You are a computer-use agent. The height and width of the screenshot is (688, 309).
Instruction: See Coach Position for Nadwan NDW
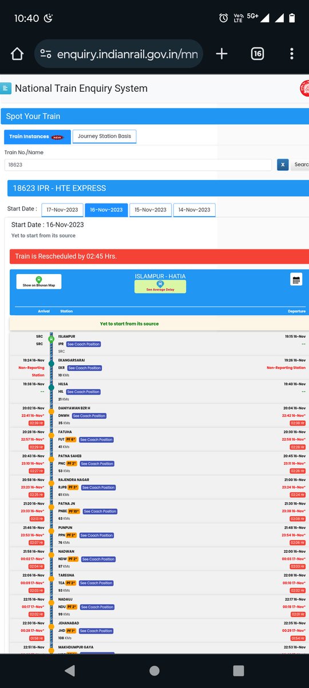(x=98, y=559)
